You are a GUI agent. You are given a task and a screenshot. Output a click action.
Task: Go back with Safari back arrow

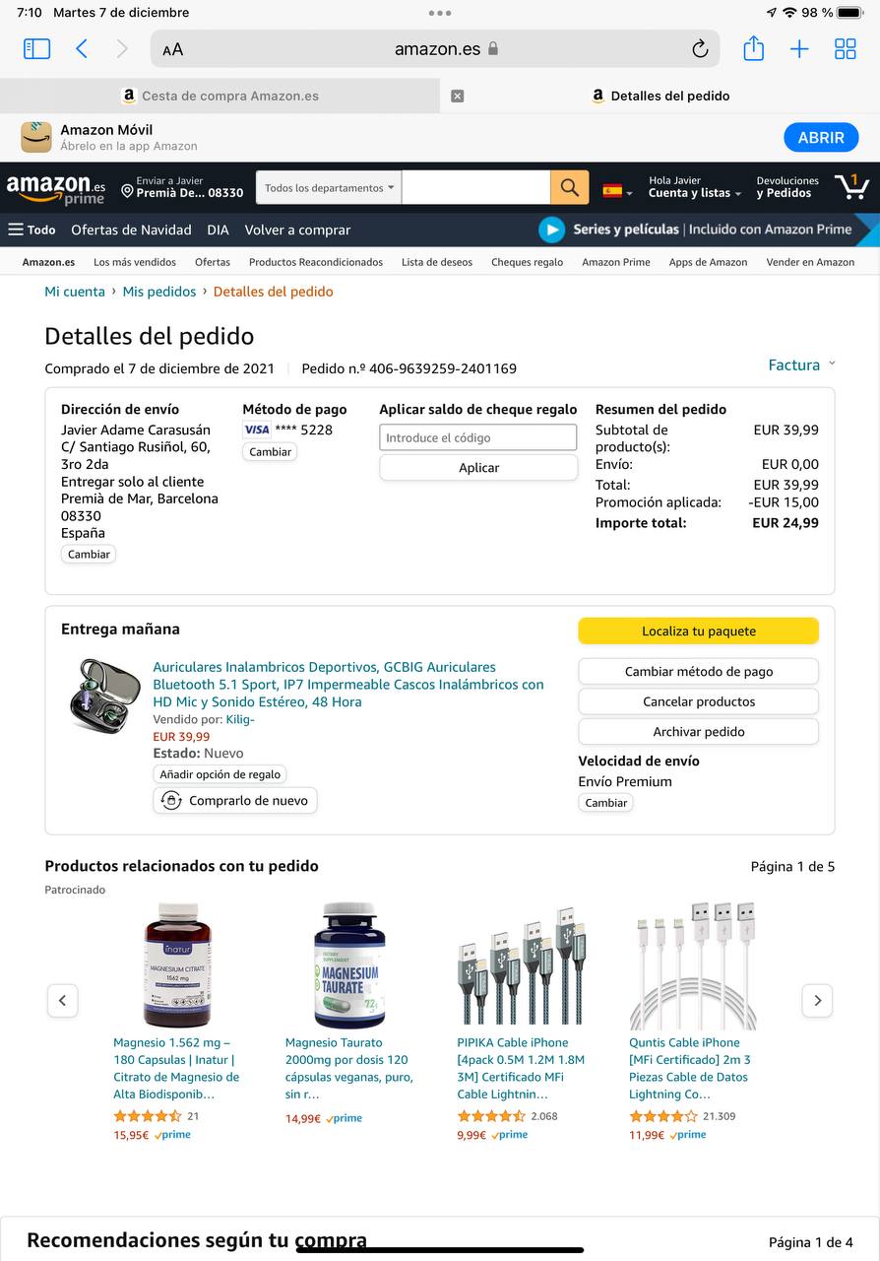(x=82, y=48)
